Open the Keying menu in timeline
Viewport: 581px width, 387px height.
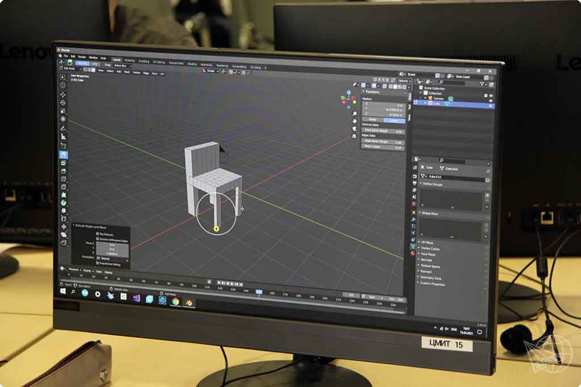[x=87, y=270]
